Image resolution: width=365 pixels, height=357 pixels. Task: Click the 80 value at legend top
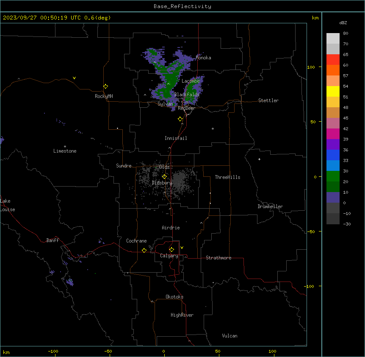tap(346, 33)
